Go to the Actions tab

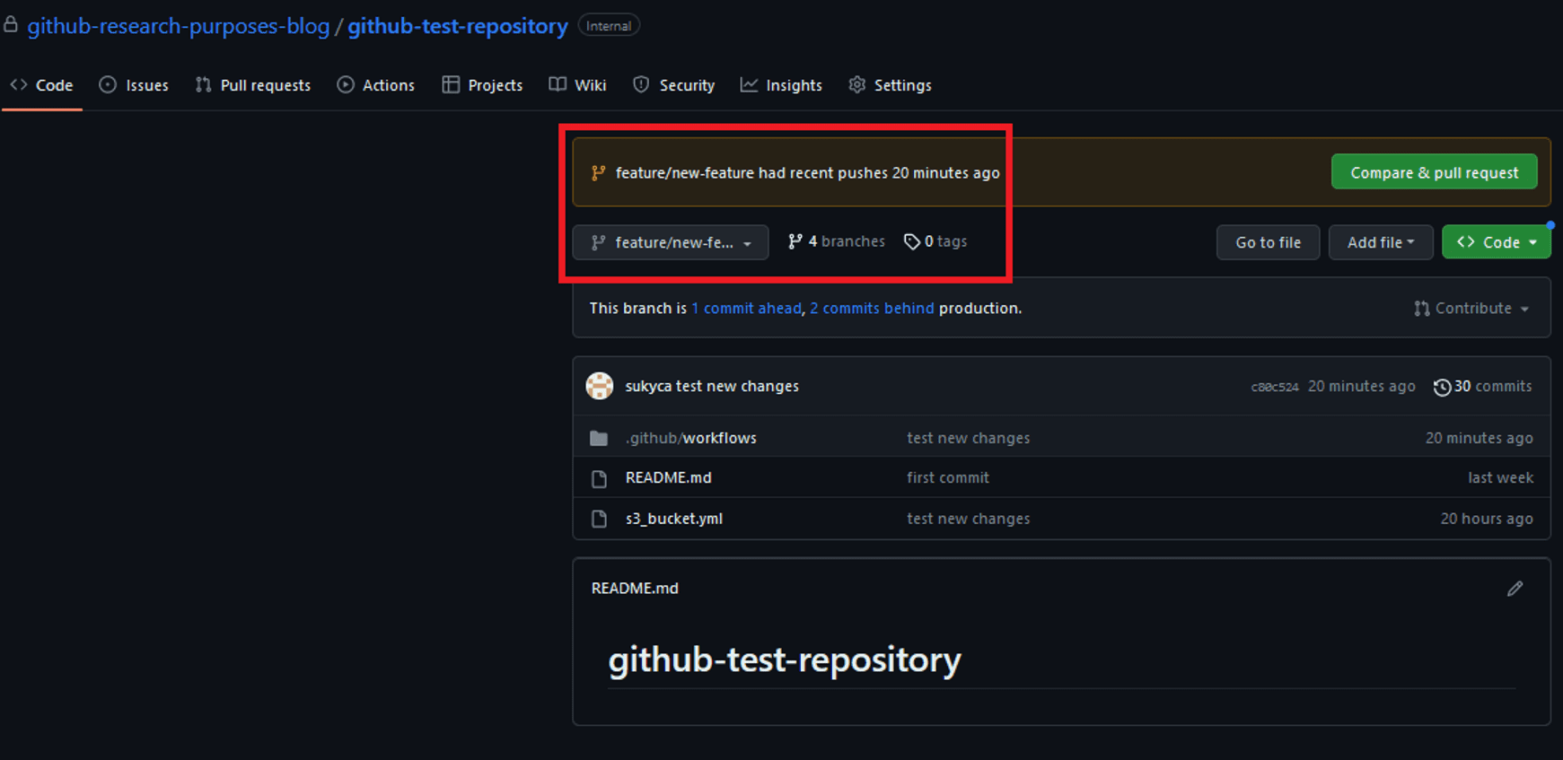(376, 85)
